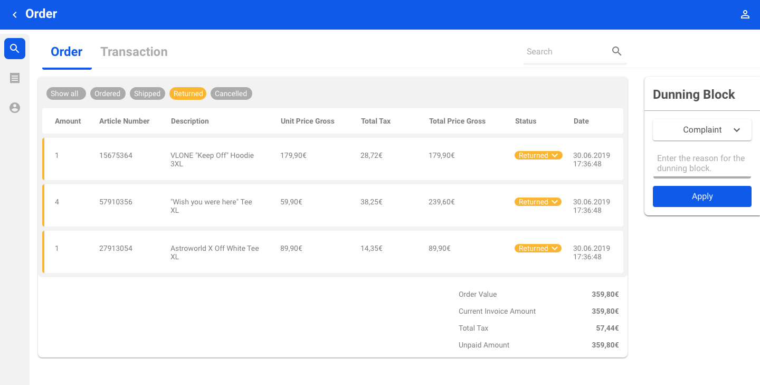Toggle the orange Returned filter chip
The width and height of the screenshot is (760, 385).
click(x=188, y=93)
